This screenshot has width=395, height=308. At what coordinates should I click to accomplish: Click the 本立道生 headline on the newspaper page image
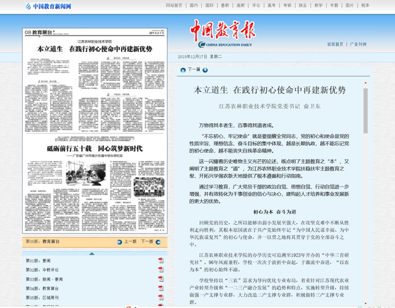click(x=95, y=49)
